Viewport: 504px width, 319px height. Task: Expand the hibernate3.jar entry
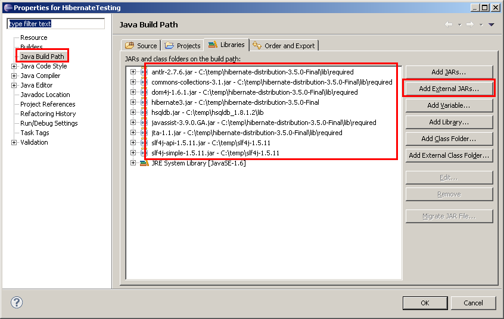coord(133,102)
